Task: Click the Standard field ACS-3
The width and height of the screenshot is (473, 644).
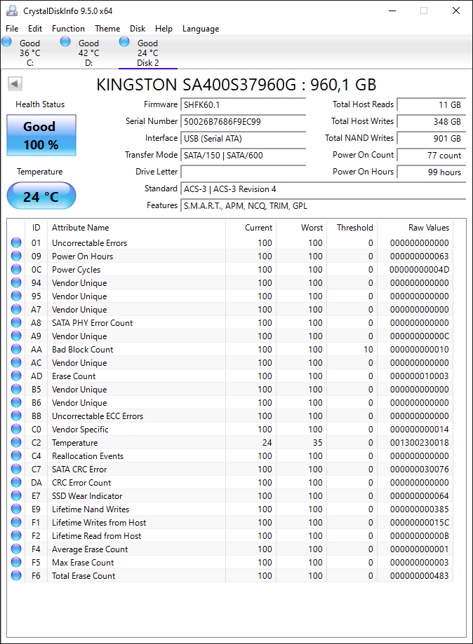Action: [324, 189]
